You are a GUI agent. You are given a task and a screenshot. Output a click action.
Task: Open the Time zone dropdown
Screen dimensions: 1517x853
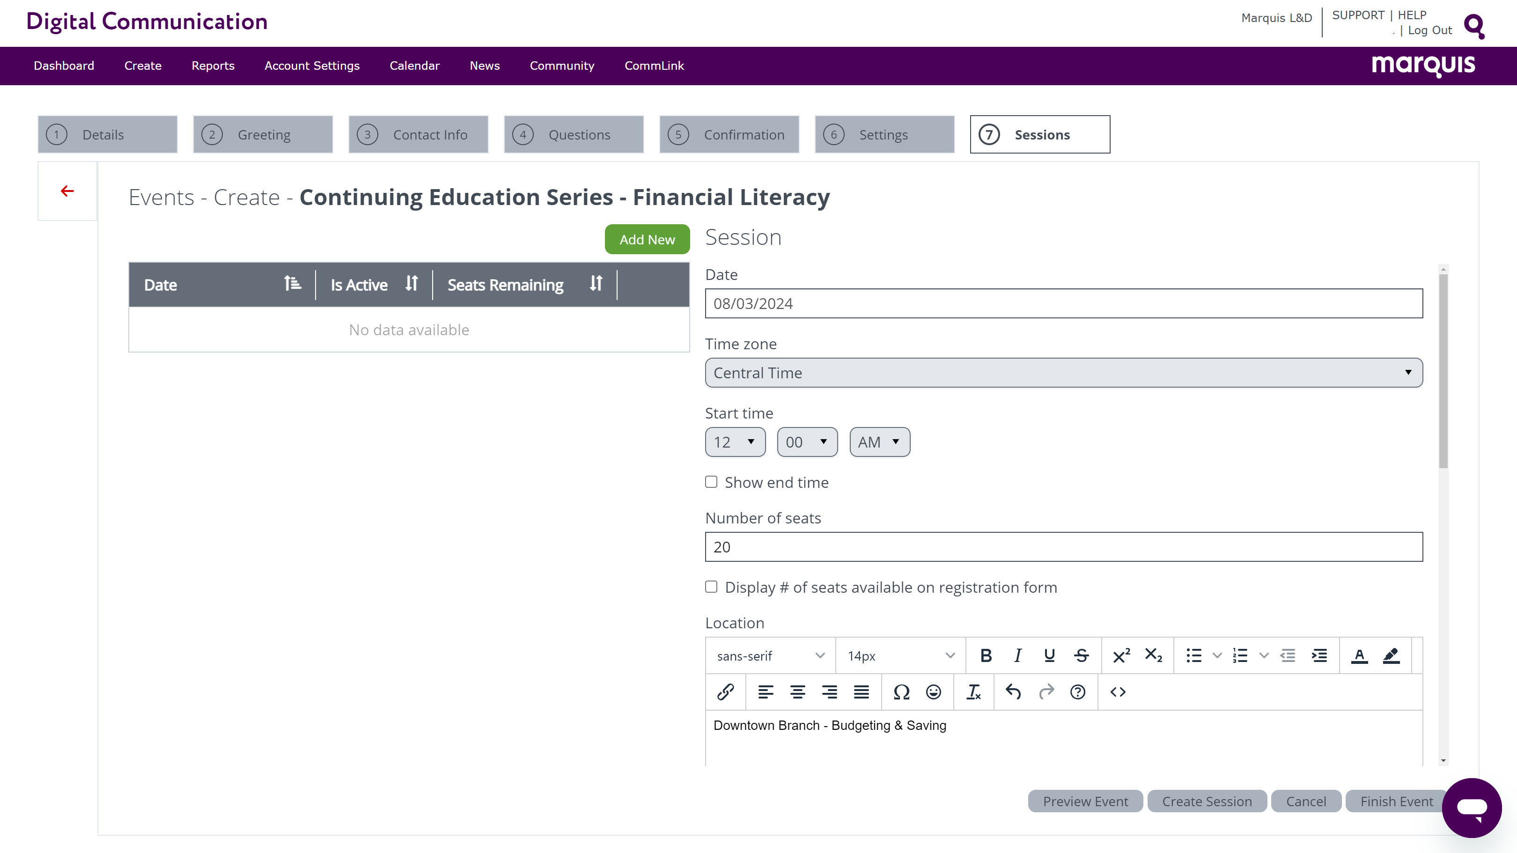(x=1064, y=373)
